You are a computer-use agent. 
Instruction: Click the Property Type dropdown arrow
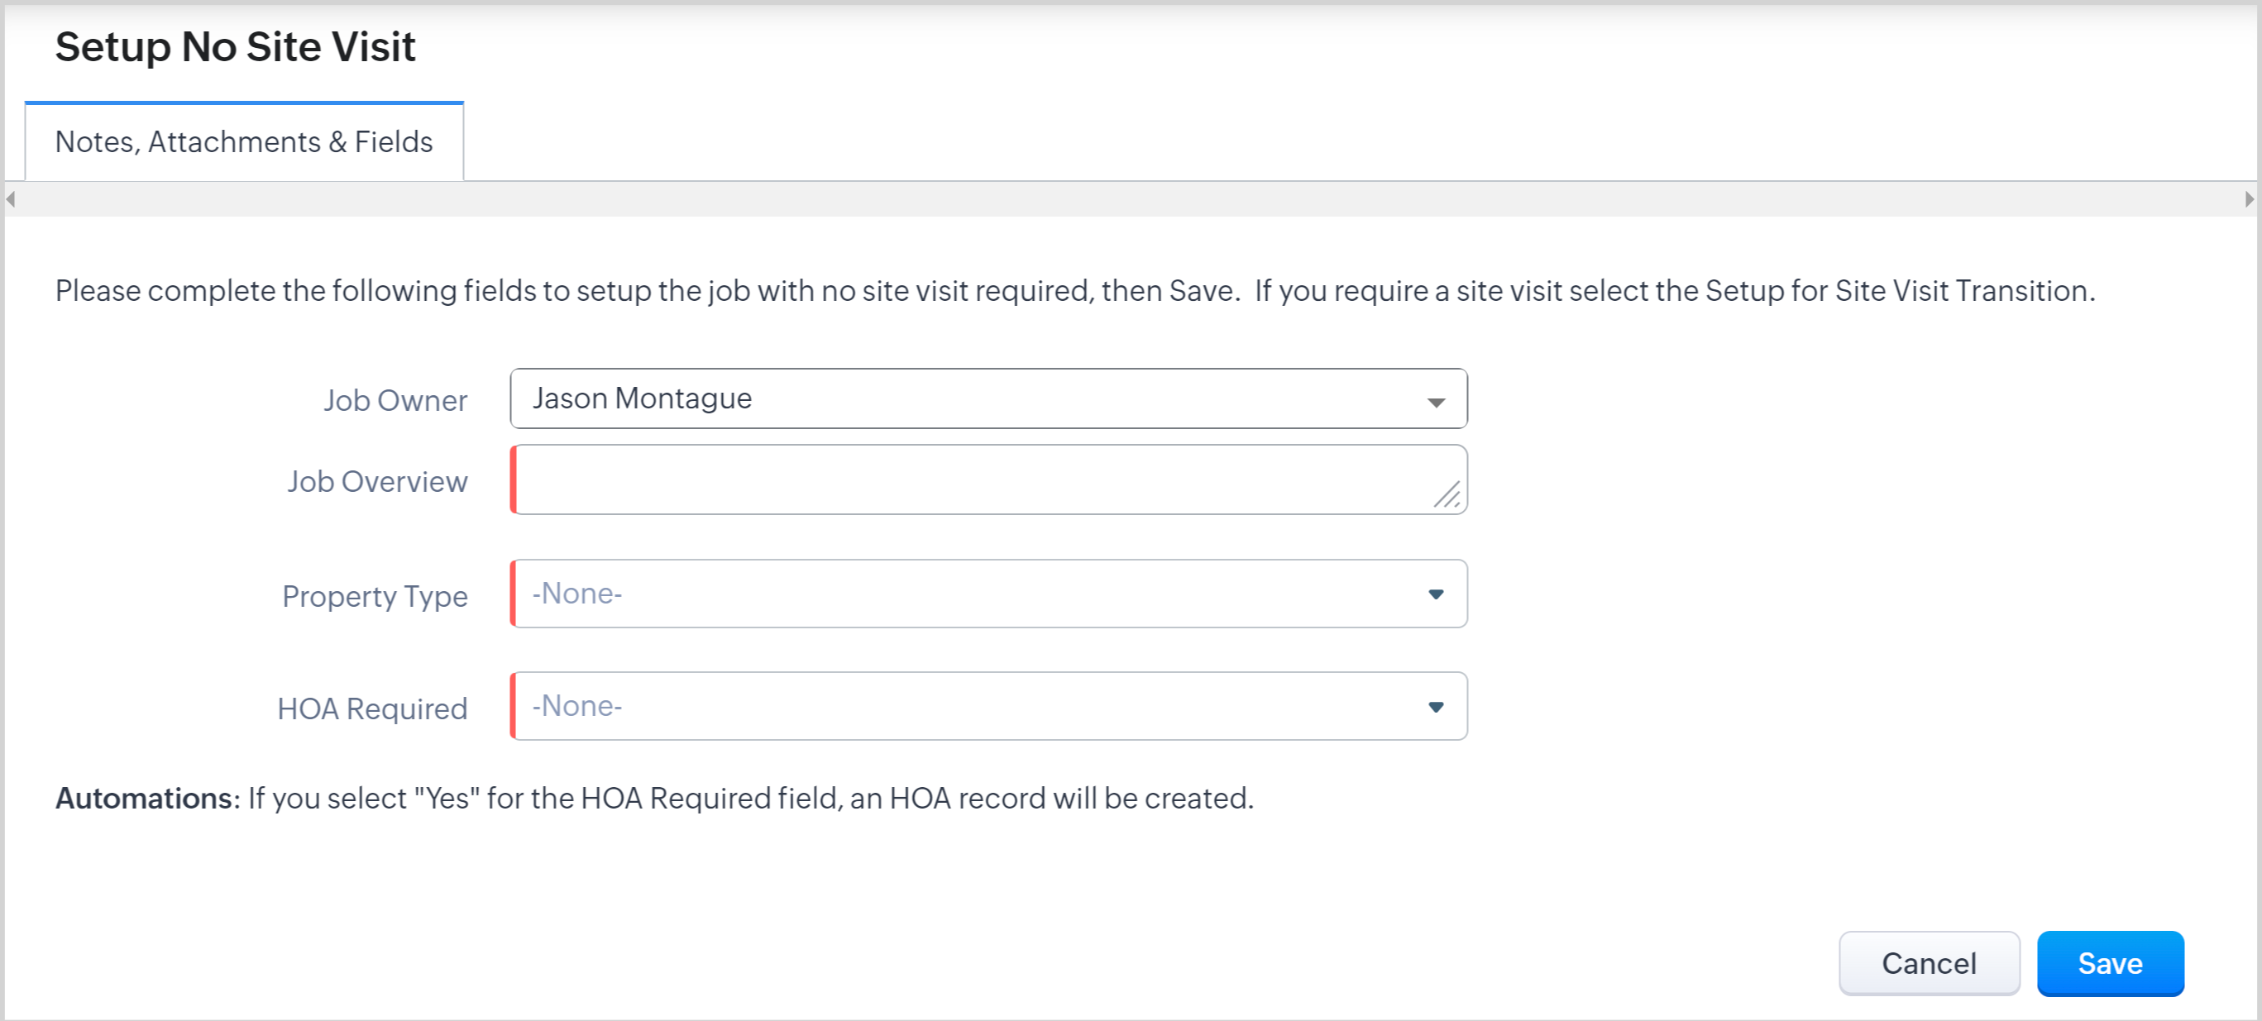point(1435,594)
